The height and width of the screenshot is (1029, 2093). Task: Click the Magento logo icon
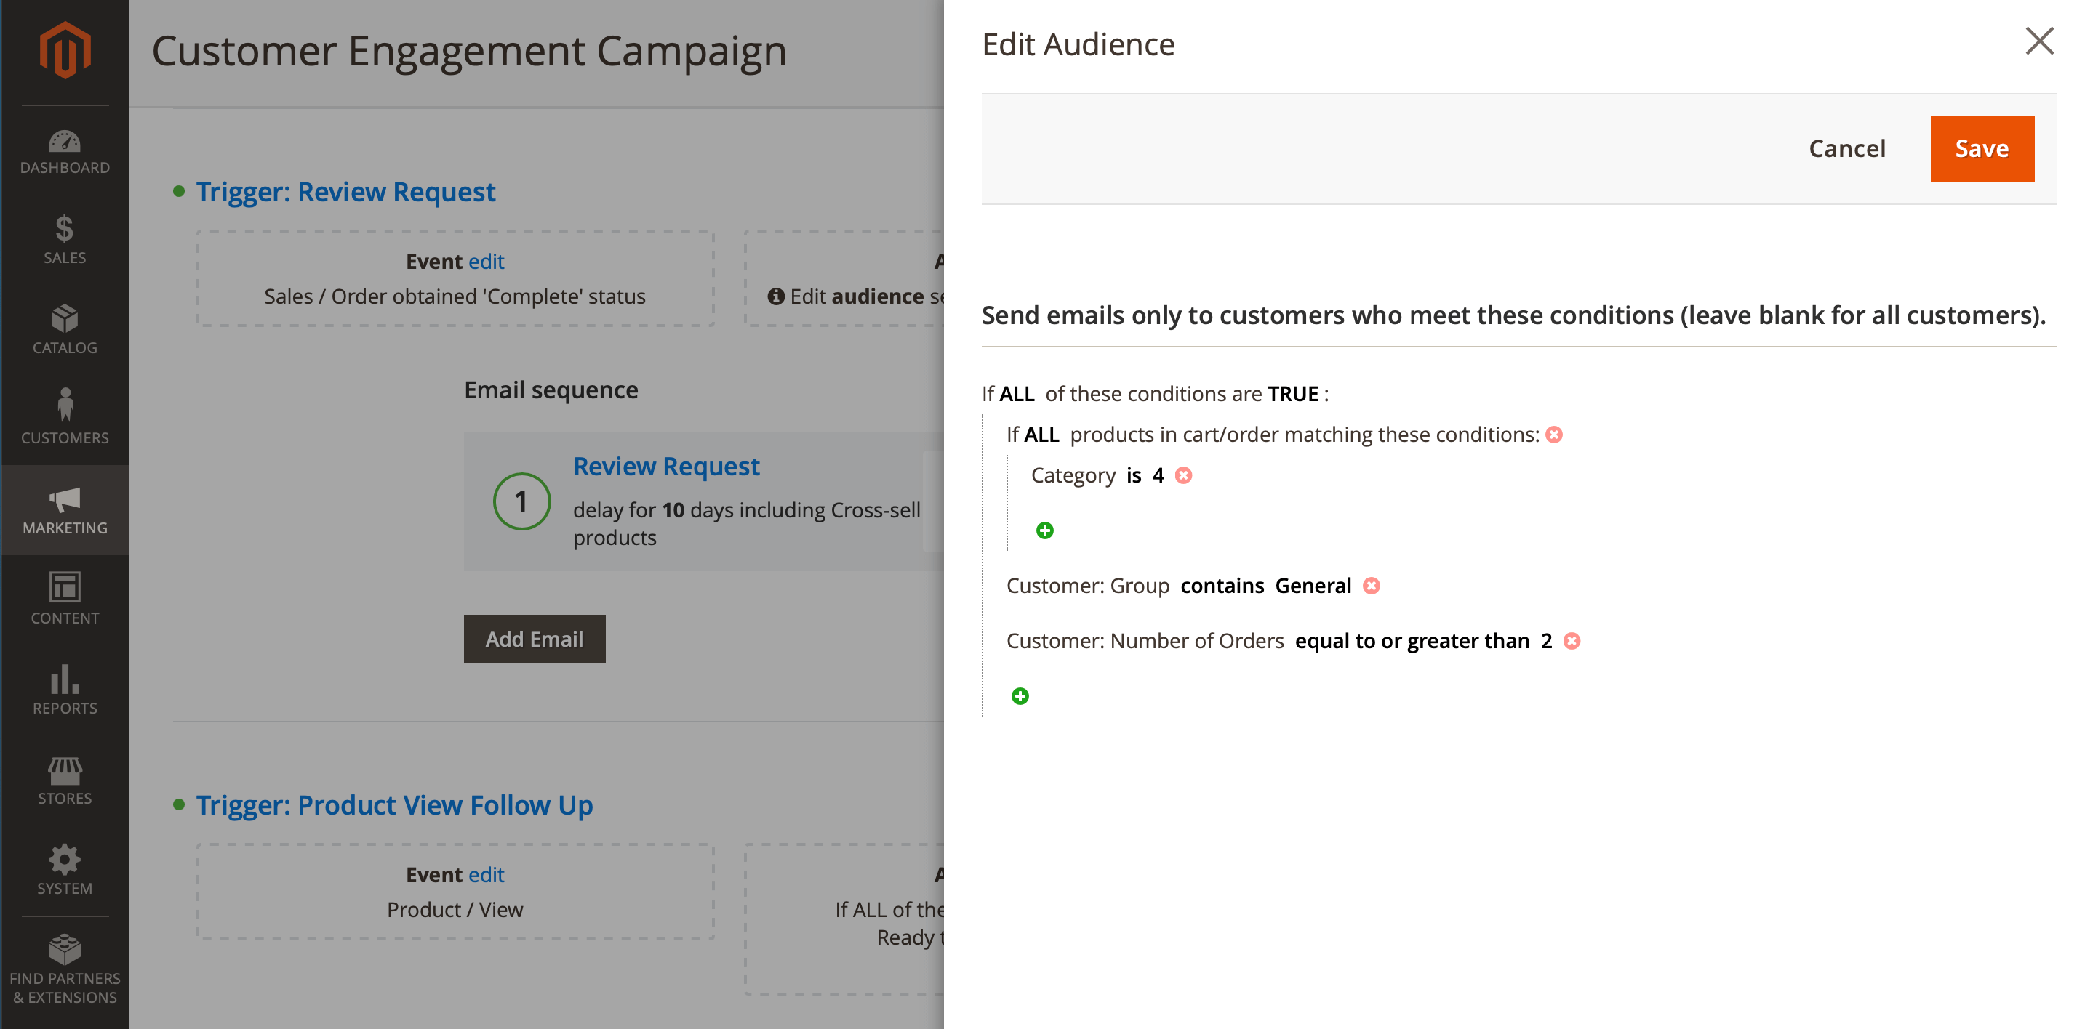[64, 51]
